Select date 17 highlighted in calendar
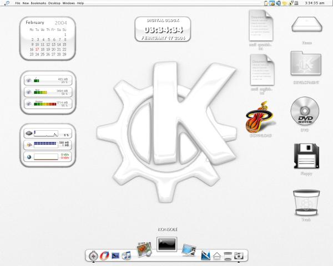The height and width of the screenshot is (266, 333). point(37,49)
